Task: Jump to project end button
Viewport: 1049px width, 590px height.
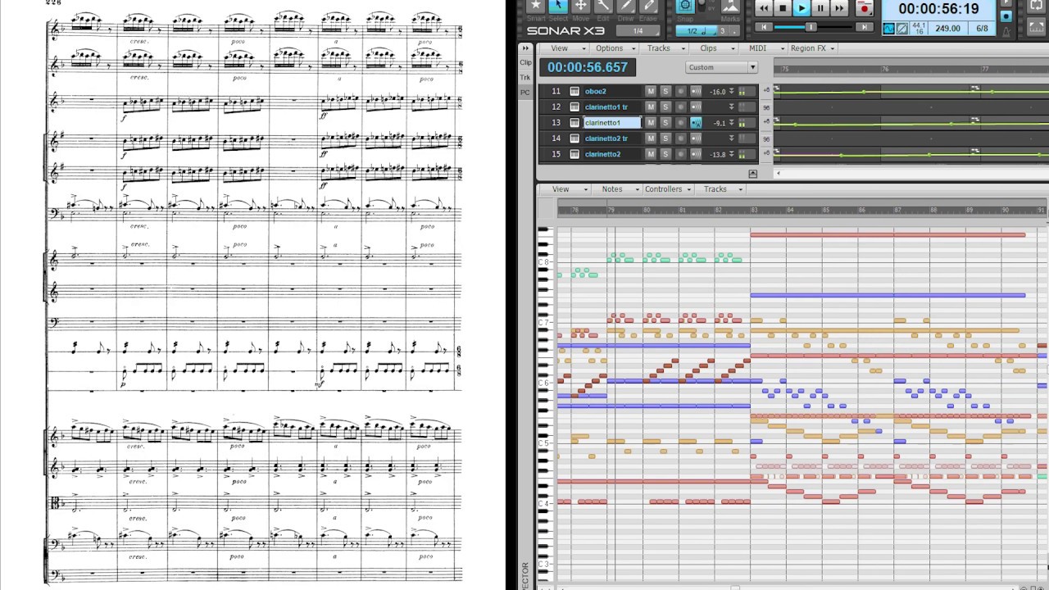Action: point(864,27)
